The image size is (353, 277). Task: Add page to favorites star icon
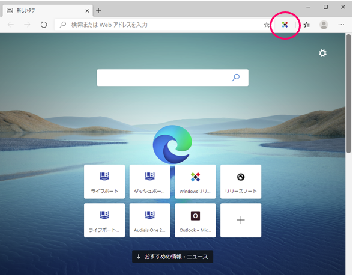click(267, 25)
